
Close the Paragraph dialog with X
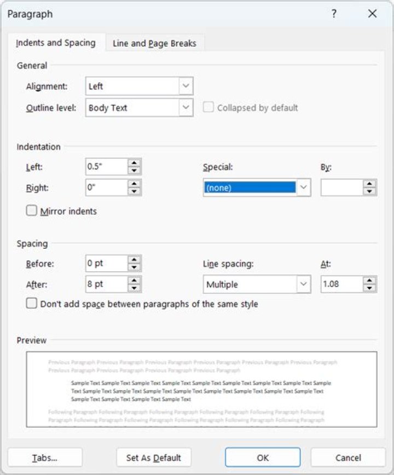(372, 14)
